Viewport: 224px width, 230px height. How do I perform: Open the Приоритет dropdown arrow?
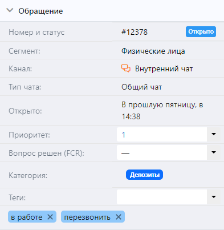[x=214, y=134]
